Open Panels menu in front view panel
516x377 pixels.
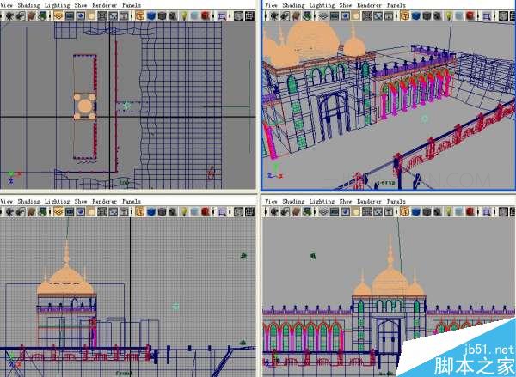tap(132, 201)
